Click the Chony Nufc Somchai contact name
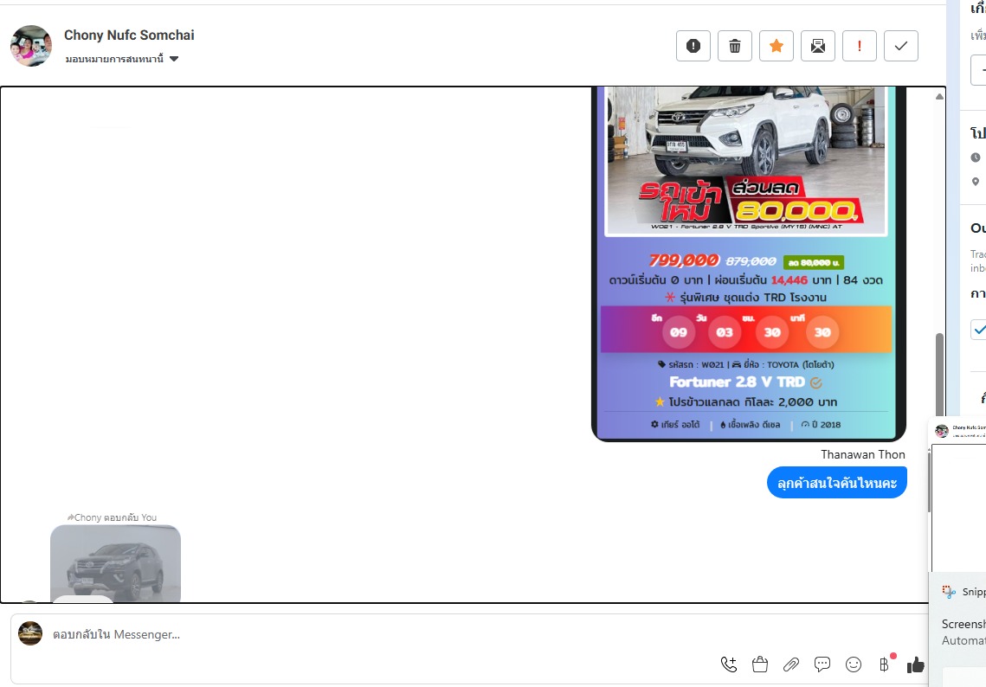 click(129, 35)
